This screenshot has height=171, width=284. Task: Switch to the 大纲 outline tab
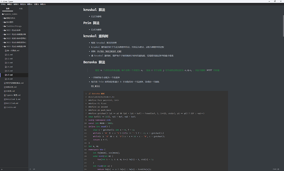(21, 9)
